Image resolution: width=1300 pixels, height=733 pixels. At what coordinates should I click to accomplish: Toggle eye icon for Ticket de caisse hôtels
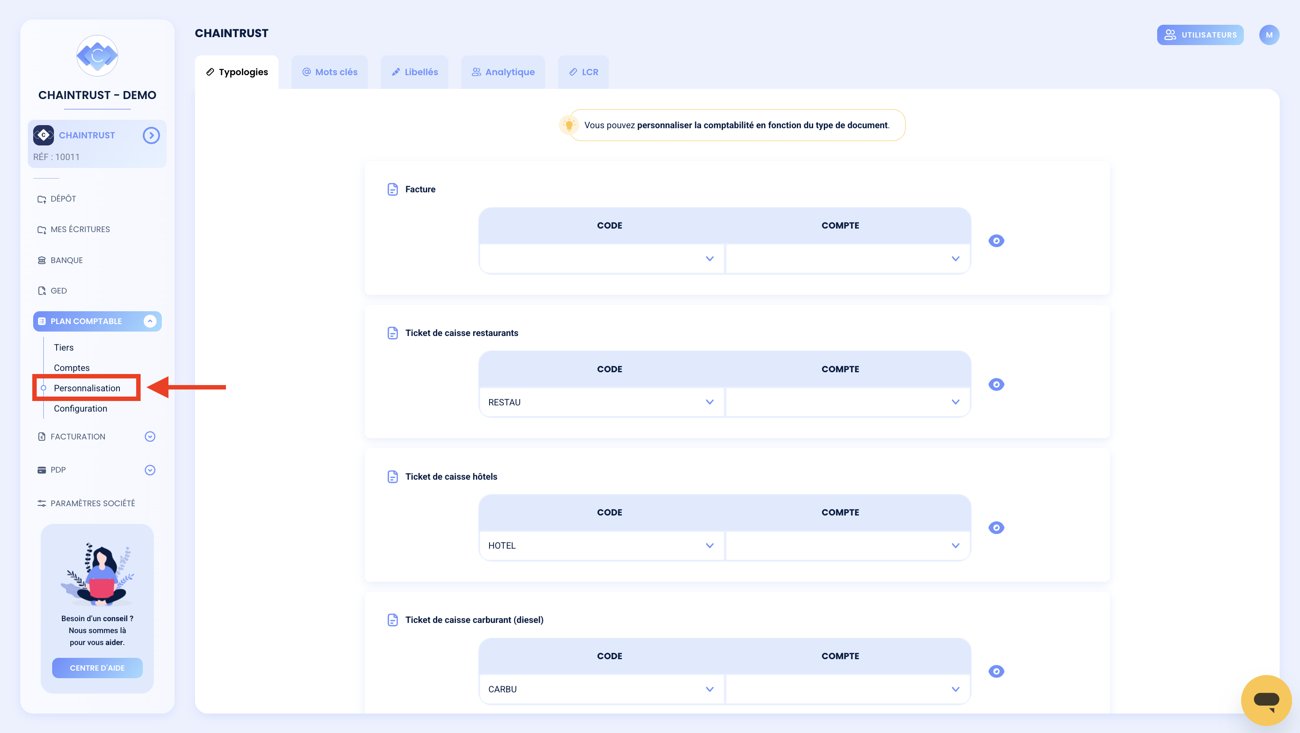tap(996, 528)
